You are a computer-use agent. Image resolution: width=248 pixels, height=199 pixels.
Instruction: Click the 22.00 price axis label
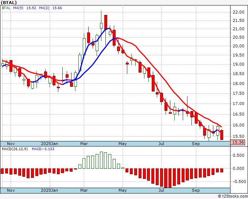(239, 12)
